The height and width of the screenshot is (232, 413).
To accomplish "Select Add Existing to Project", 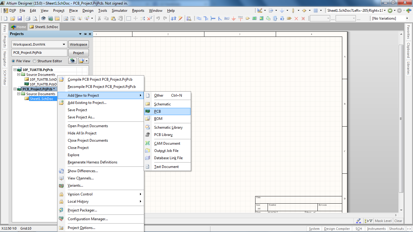I will [x=101, y=103].
